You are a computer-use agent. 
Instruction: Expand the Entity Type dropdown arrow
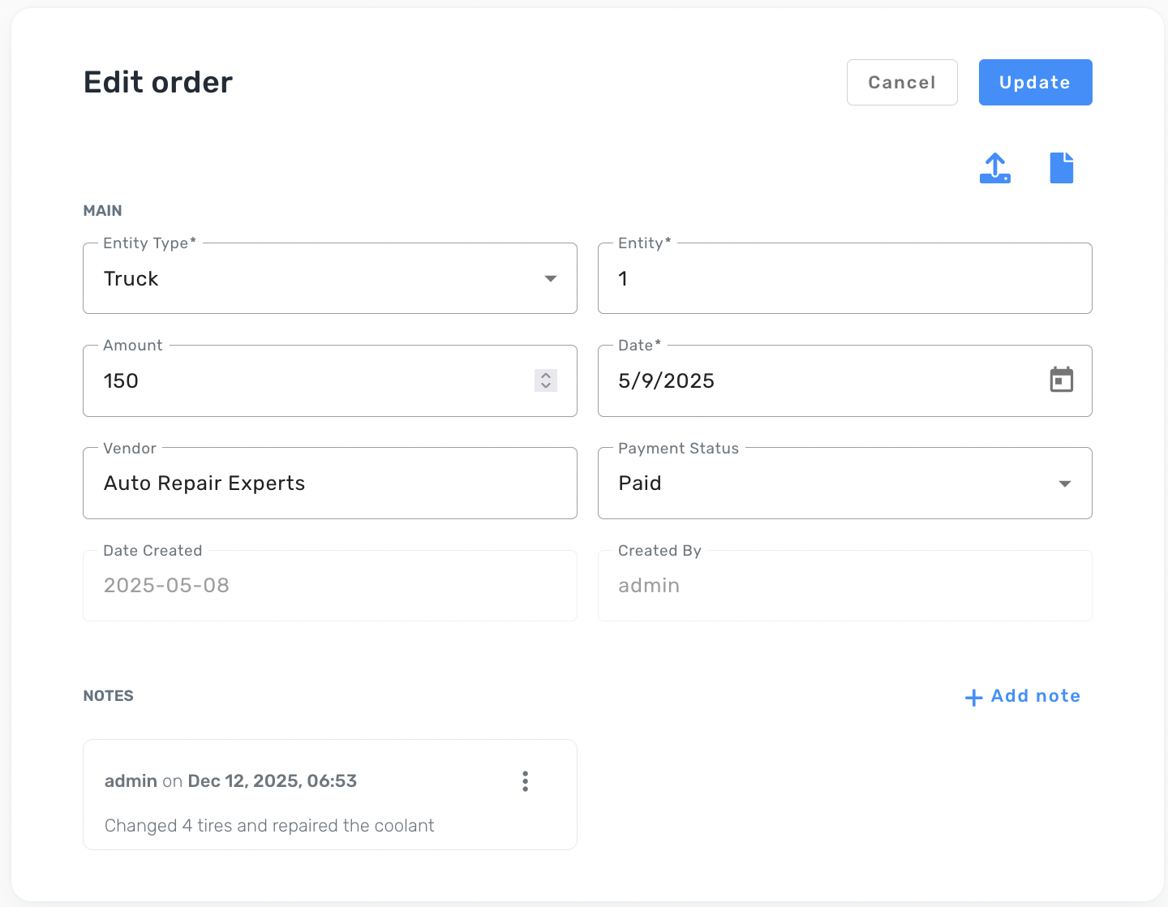pyautogui.click(x=551, y=278)
